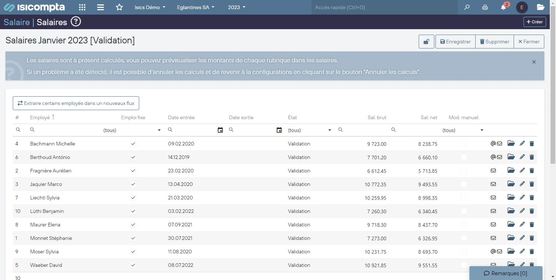This screenshot has height=280, width=556.
Task: Open notifications bell with 2 badge
Action: [504, 7]
